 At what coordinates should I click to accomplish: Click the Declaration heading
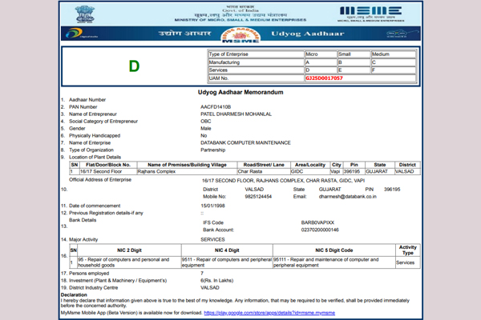point(74,294)
